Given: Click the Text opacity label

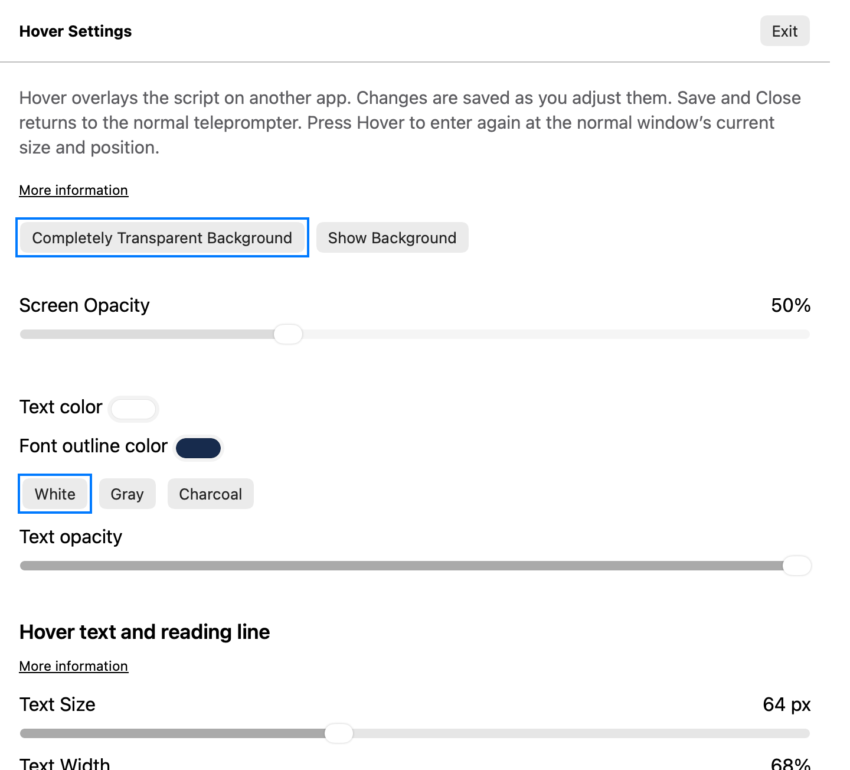Looking at the screenshot, I should click(71, 537).
